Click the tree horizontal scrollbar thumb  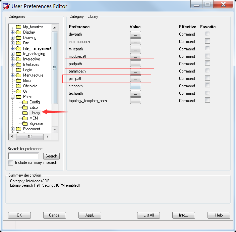(x=30, y=137)
